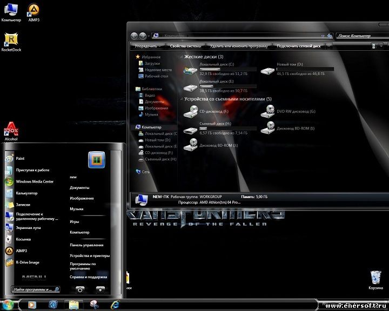Open Программы по умолчанию in Start menu
389x311 pixels.
click(x=83, y=266)
